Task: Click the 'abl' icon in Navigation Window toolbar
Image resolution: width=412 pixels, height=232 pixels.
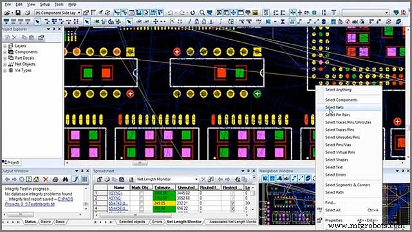Action: (x=286, y=179)
